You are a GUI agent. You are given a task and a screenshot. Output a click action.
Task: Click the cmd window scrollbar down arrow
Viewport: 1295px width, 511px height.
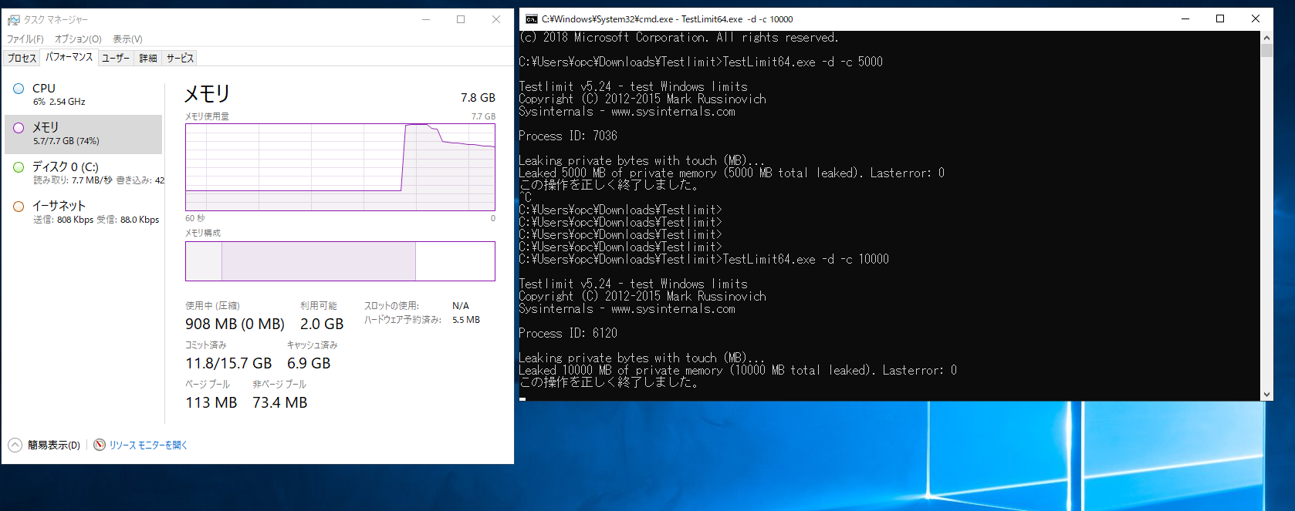(x=1266, y=395)
